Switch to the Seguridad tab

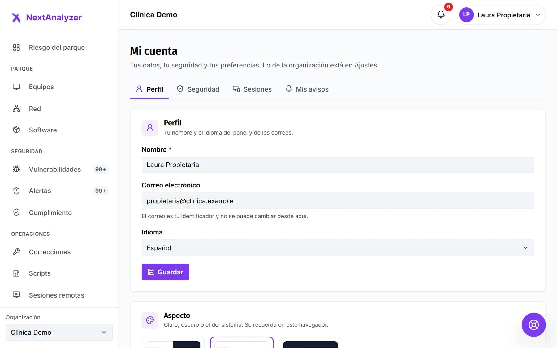pyautogui.click(x=198, y=89)
